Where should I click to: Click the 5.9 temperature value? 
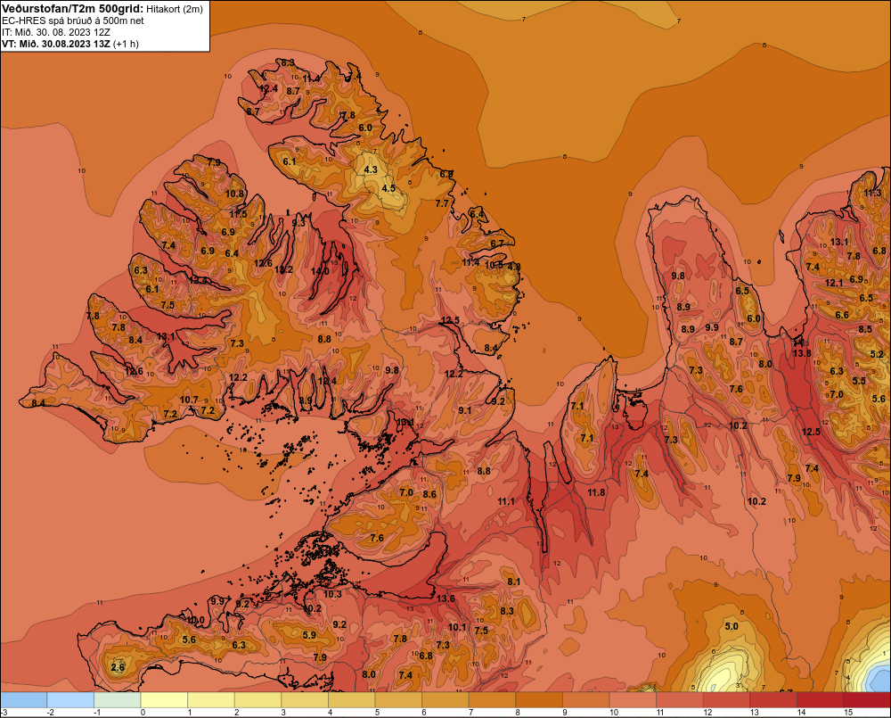[x=309, y=635]
